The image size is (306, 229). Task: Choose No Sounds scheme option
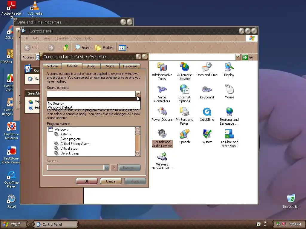pos(94,103)
